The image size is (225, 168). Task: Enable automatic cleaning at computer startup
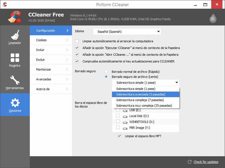pos(77,41)
